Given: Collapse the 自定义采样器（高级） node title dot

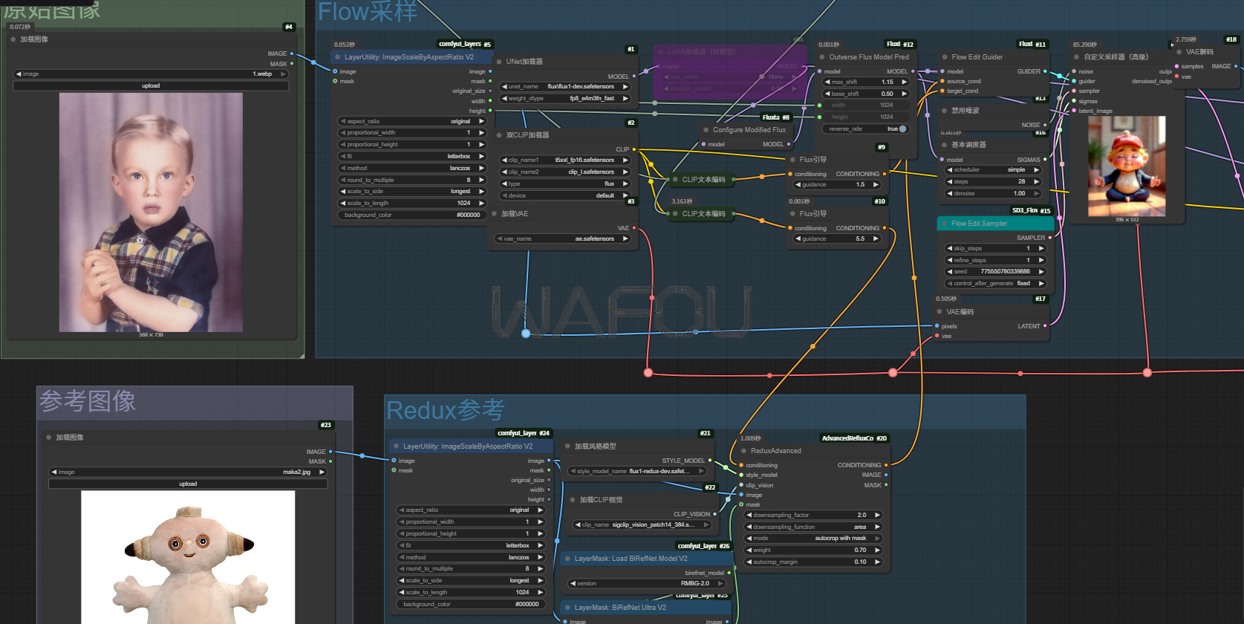Looking at the screenshot, I should pyautogui.click(x=1076, y=57).
